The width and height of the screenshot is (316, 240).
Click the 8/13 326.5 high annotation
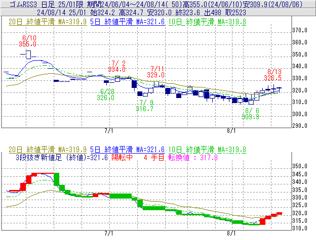point(272,75)
